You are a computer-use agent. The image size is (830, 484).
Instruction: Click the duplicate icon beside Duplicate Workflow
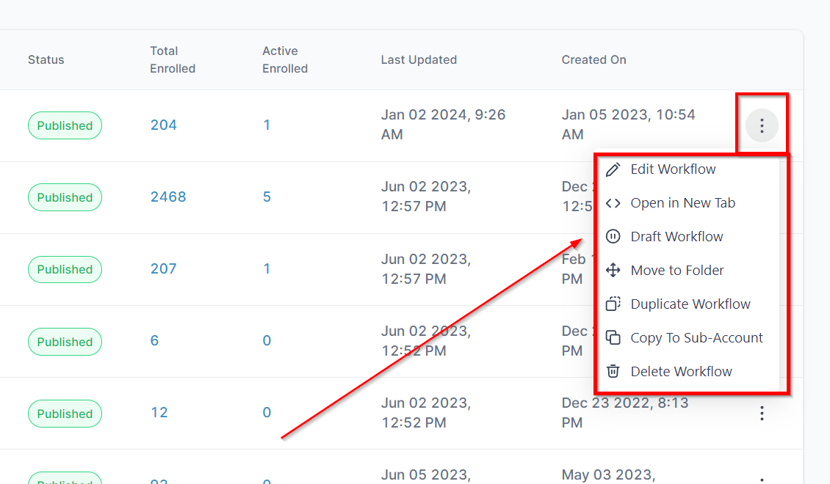(x=613, y=304)
